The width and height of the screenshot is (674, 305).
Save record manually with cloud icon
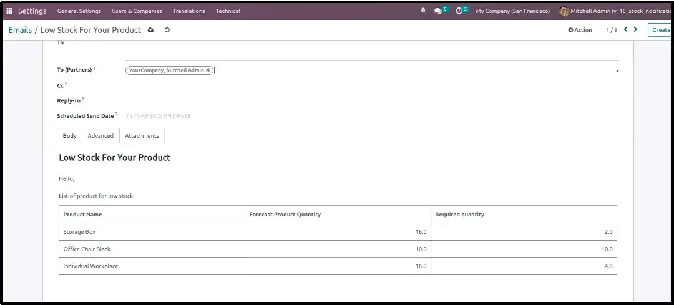pos(150,30)
